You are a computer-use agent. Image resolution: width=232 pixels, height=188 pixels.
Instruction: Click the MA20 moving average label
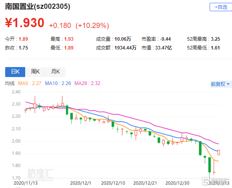pos(87,83)
